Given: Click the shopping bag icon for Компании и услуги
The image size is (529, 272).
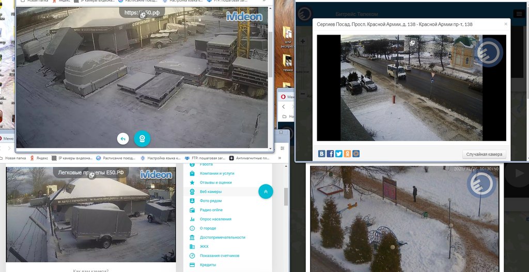Looking at the screenshot, I should point(192,174).
